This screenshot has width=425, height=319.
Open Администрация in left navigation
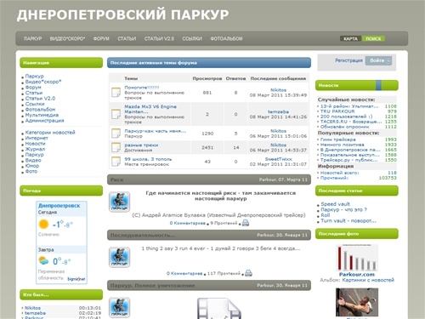[44, 121]
